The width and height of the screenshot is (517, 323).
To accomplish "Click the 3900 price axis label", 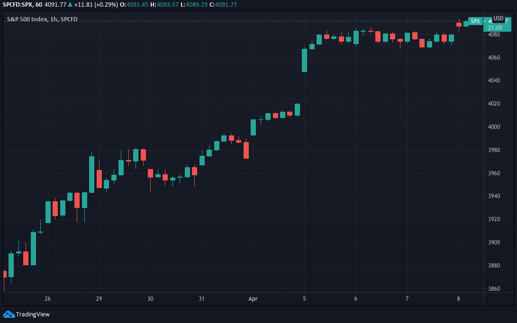I will [x=494, y=242].
